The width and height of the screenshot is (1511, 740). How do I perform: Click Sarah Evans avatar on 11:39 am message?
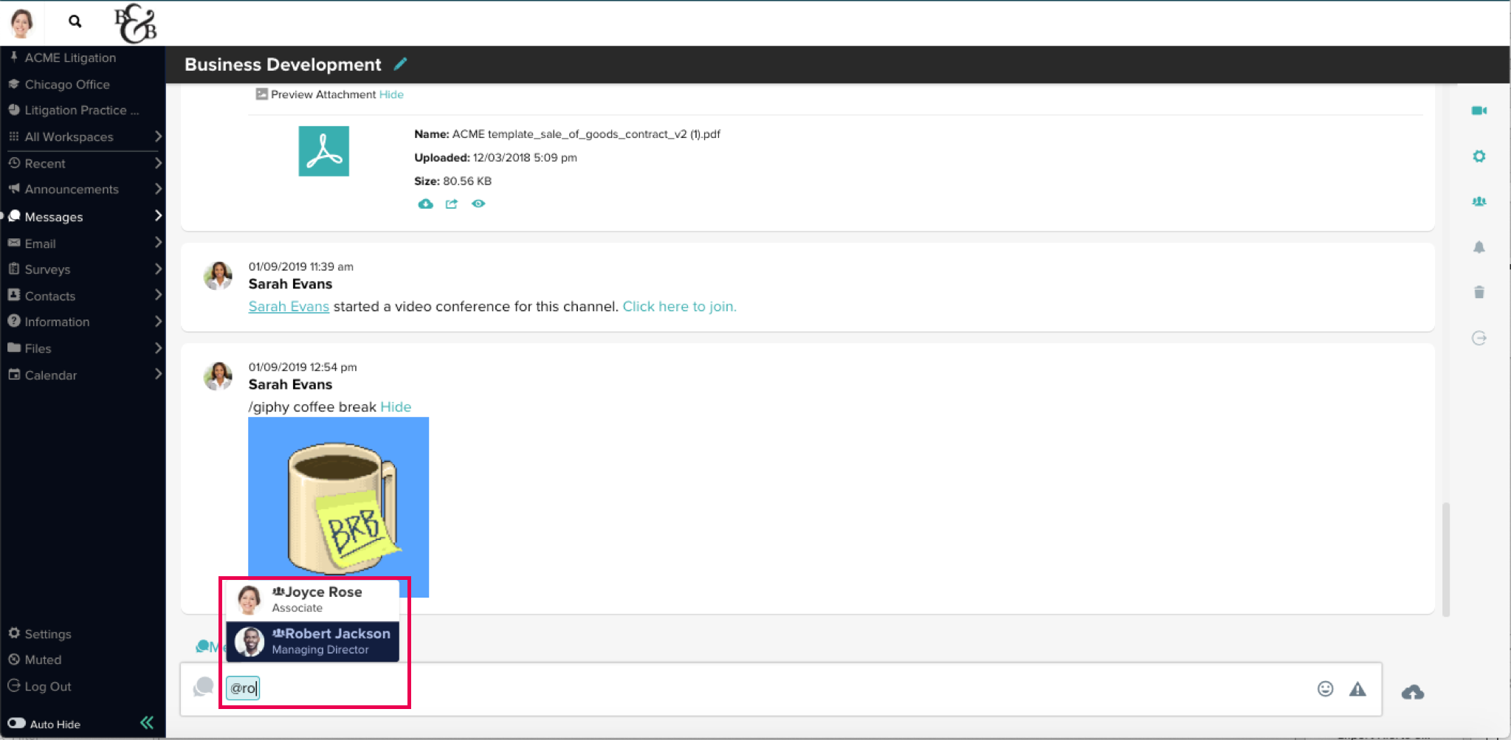pyautogui.click(x=218, y=276)
